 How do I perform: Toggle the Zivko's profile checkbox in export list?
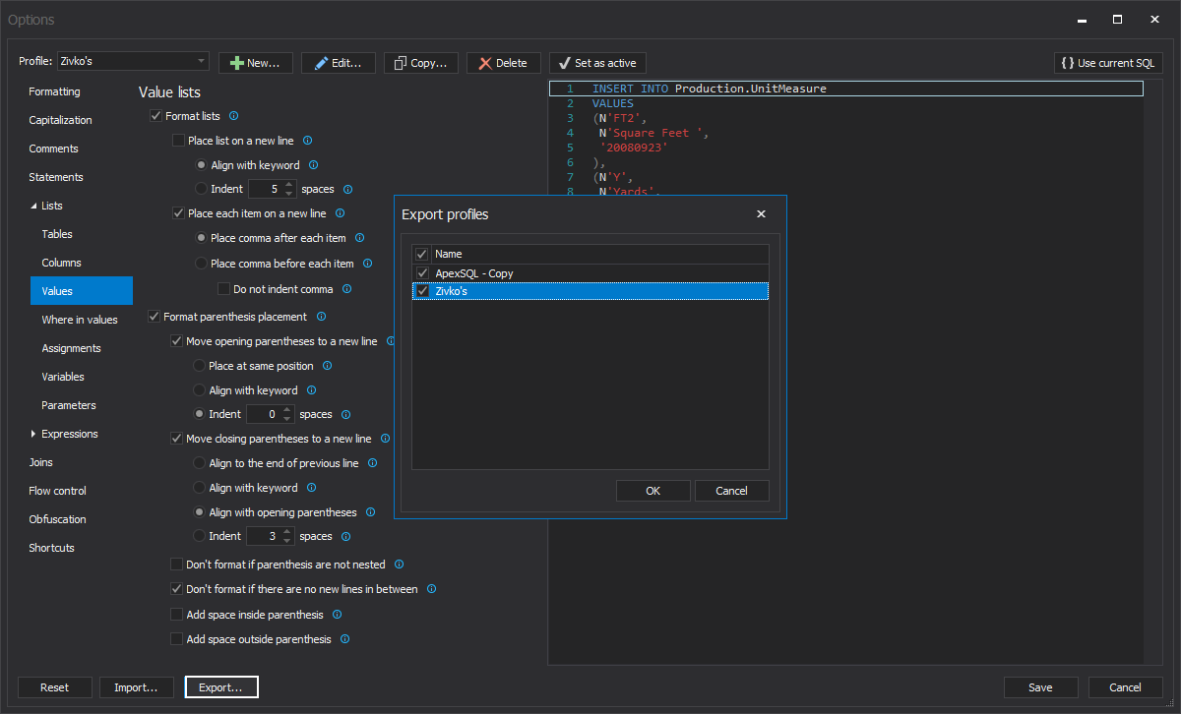coord(422,291)
